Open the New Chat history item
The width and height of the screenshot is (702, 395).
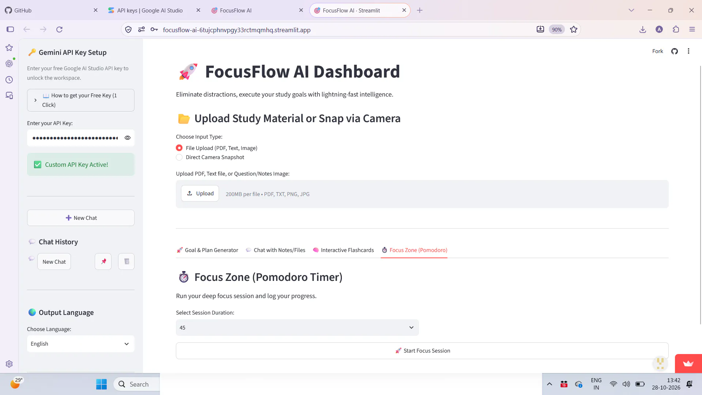(x=54, y=262)
